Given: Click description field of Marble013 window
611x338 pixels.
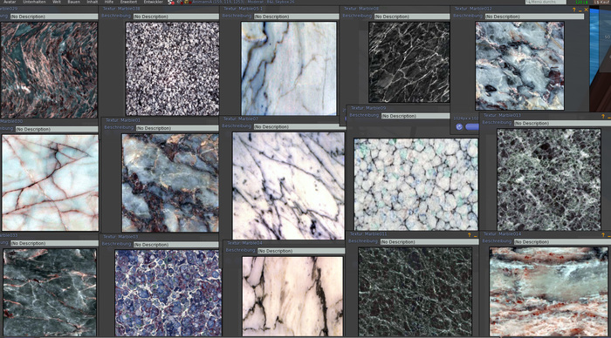Looking at the screenshot, I should click(562, 124).
